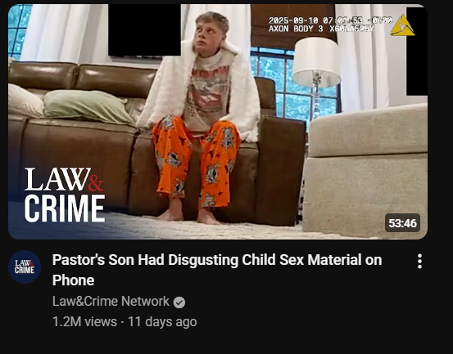453x354 pixels.
Task: Click the beige ottoman in the thumbnail
Action: pos(365,171)
